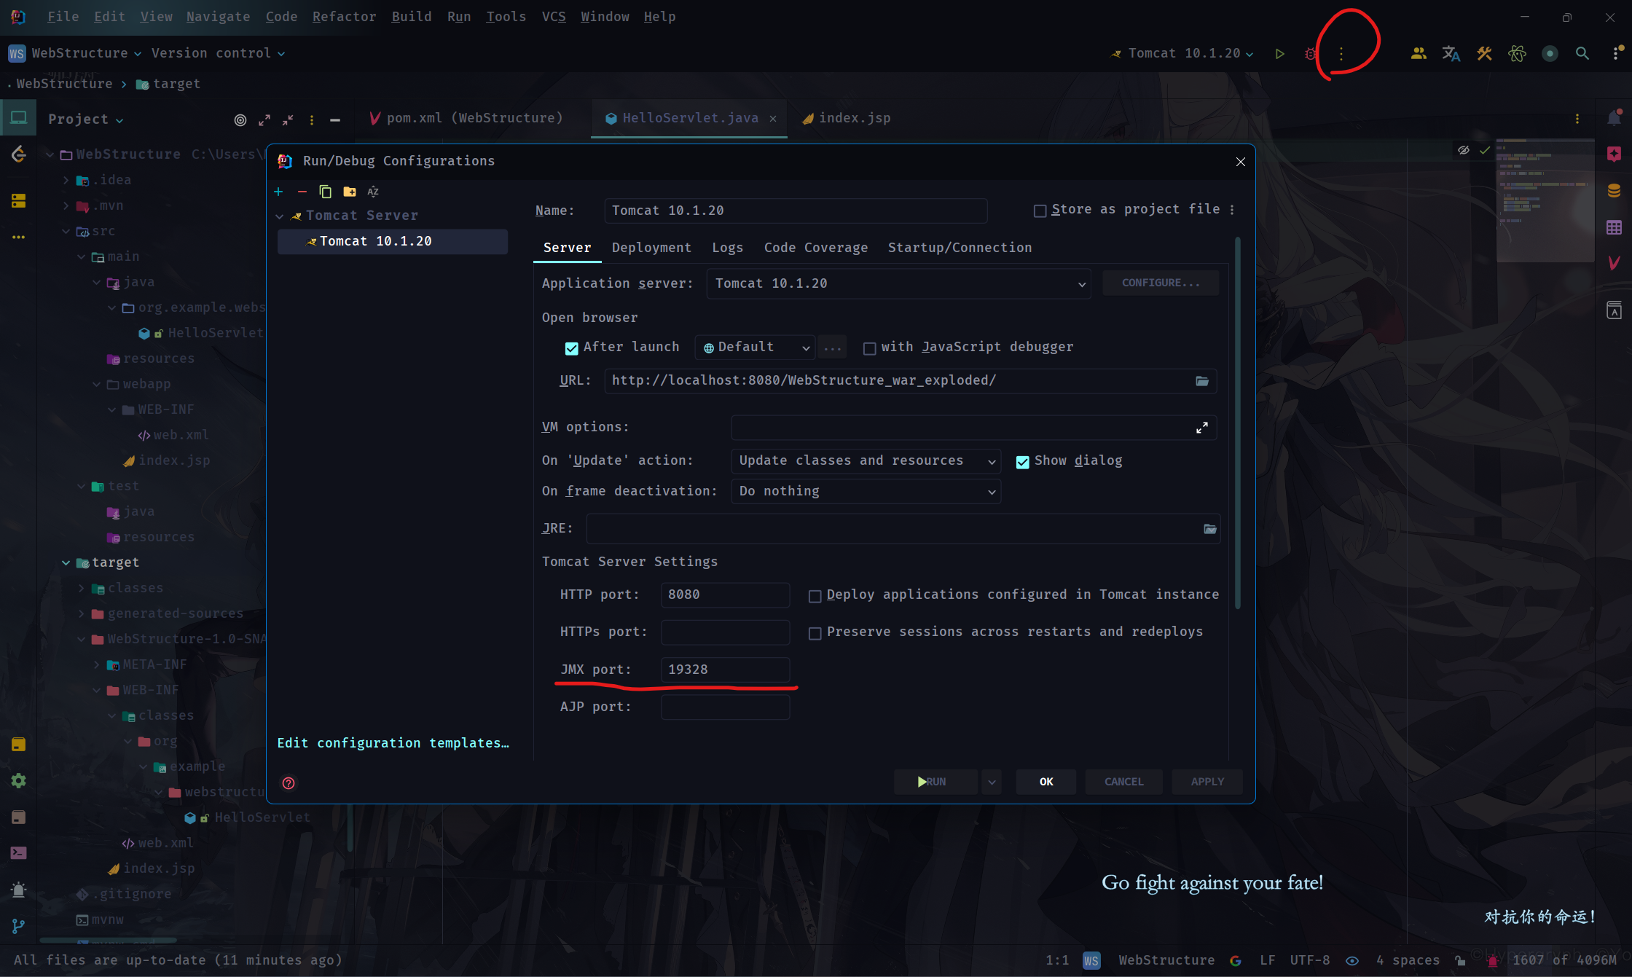Enable with JavaScript debugger

869,348
